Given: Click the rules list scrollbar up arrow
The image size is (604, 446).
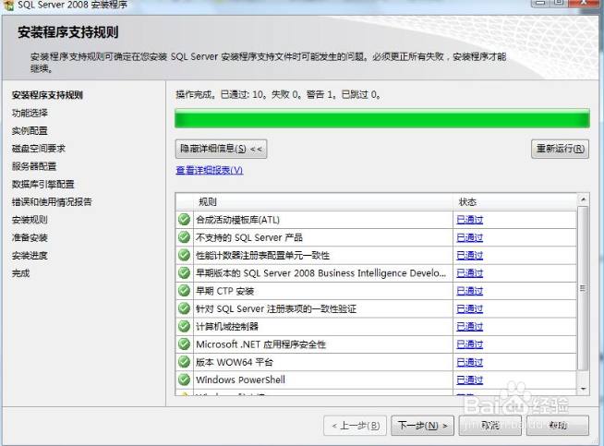Looking at the screenshot, I should click(x=583, y=199).
